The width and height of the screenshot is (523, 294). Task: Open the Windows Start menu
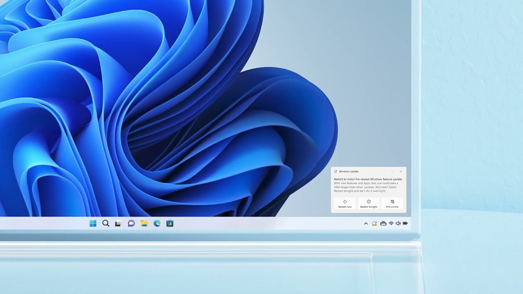[x=93, y=223]
